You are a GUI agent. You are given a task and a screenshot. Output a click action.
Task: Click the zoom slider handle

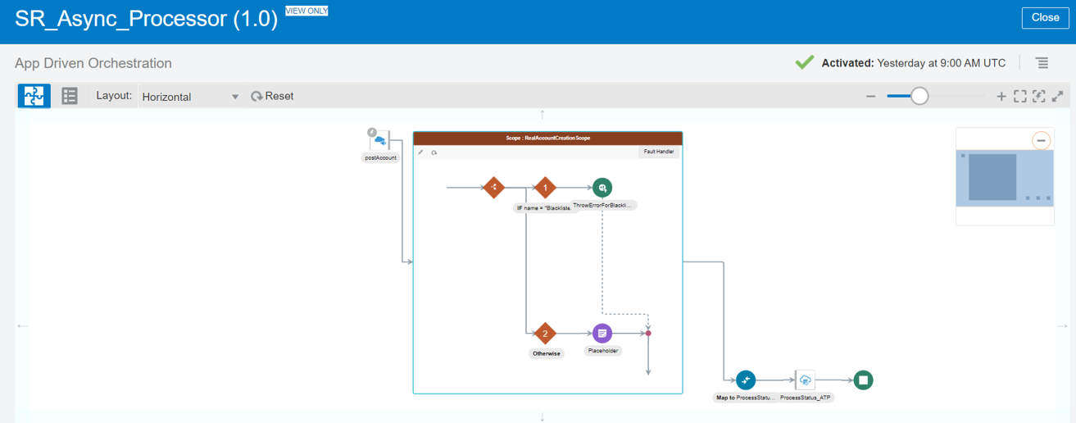click(919, 97)
